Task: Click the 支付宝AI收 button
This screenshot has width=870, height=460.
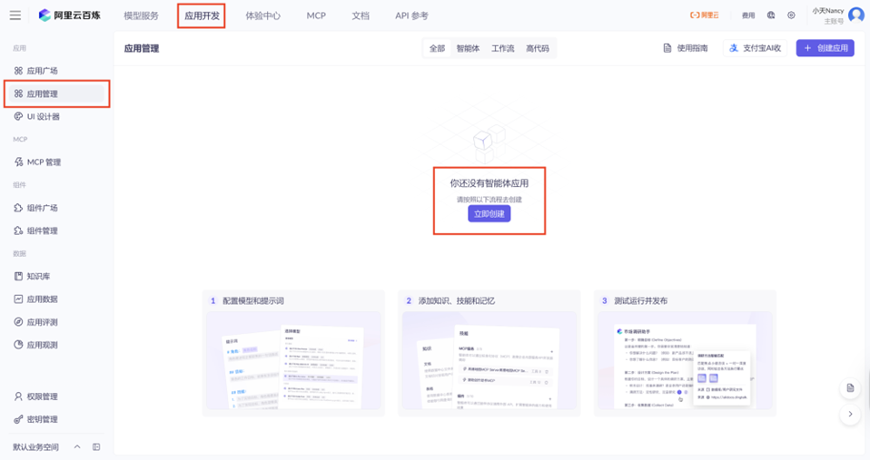Action: (x=756, y=48)
